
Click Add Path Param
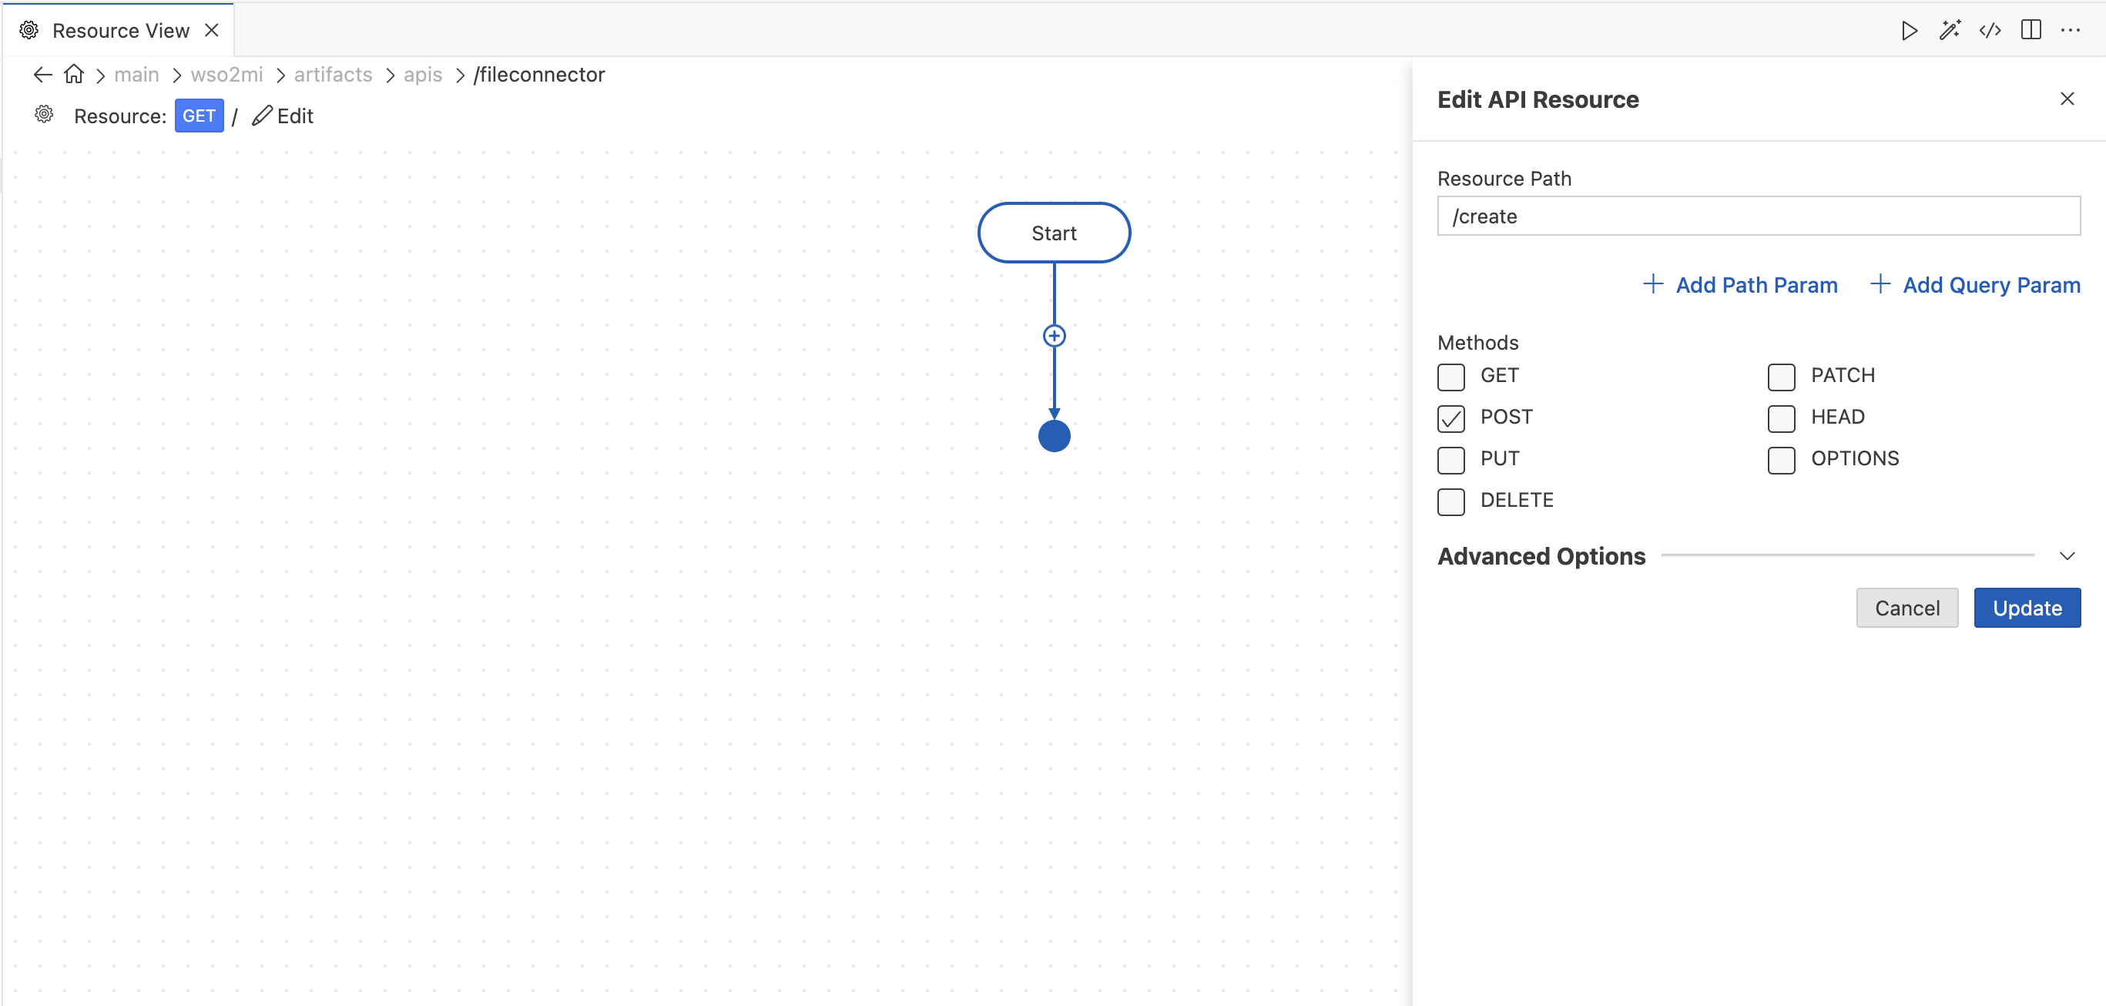pyautogui.click(x=1740, y=284)
